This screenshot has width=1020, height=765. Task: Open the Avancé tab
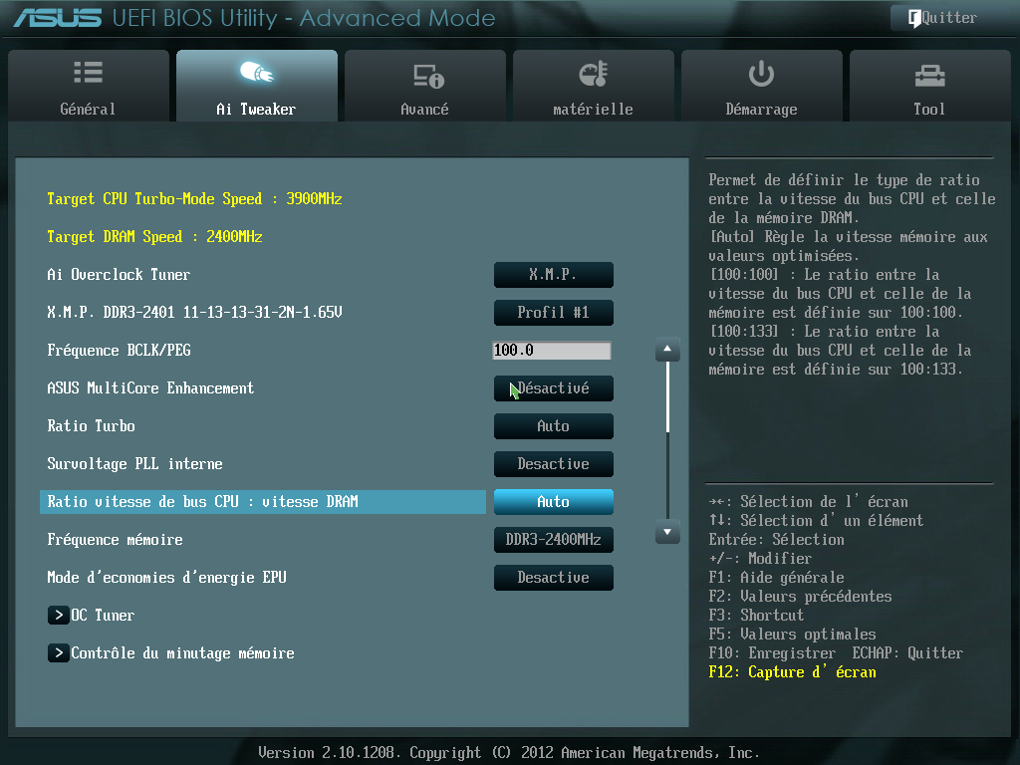click(x=424, y=86)
